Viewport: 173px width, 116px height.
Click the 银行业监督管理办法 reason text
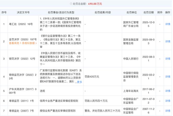click(x=60, y=41)
